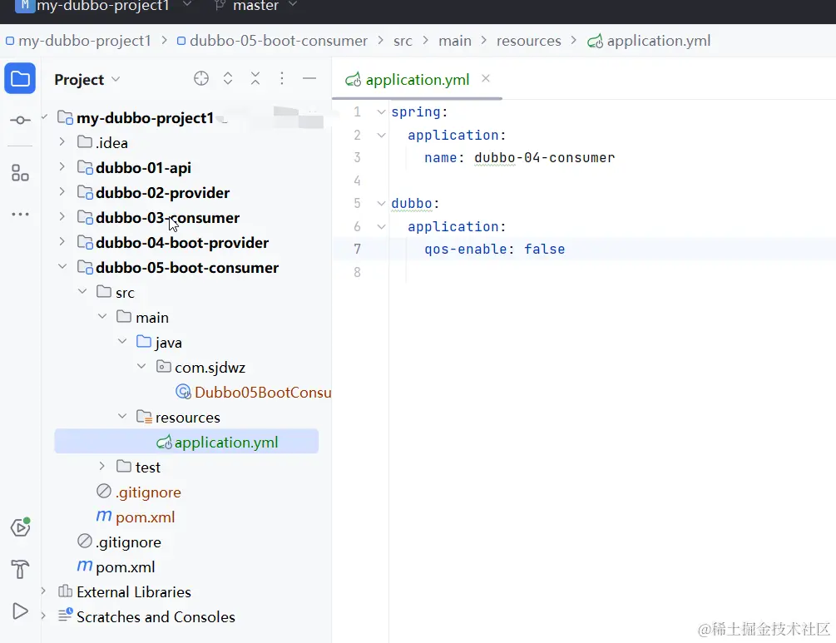Click the application.yml tree file icon
836x643 pixels.
pyautogui.click(x=164, y=443)
